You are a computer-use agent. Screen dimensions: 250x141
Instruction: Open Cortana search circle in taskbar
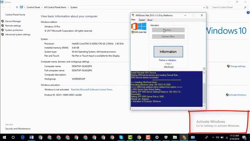pos(13,137)
